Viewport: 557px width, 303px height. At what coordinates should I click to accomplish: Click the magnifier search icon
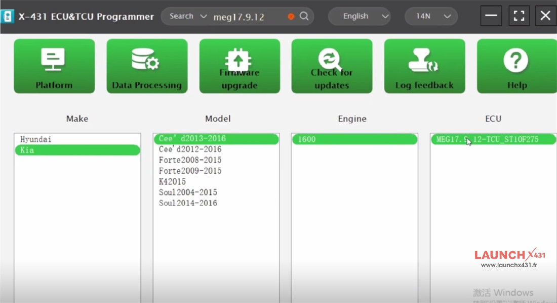pos(304,16)
